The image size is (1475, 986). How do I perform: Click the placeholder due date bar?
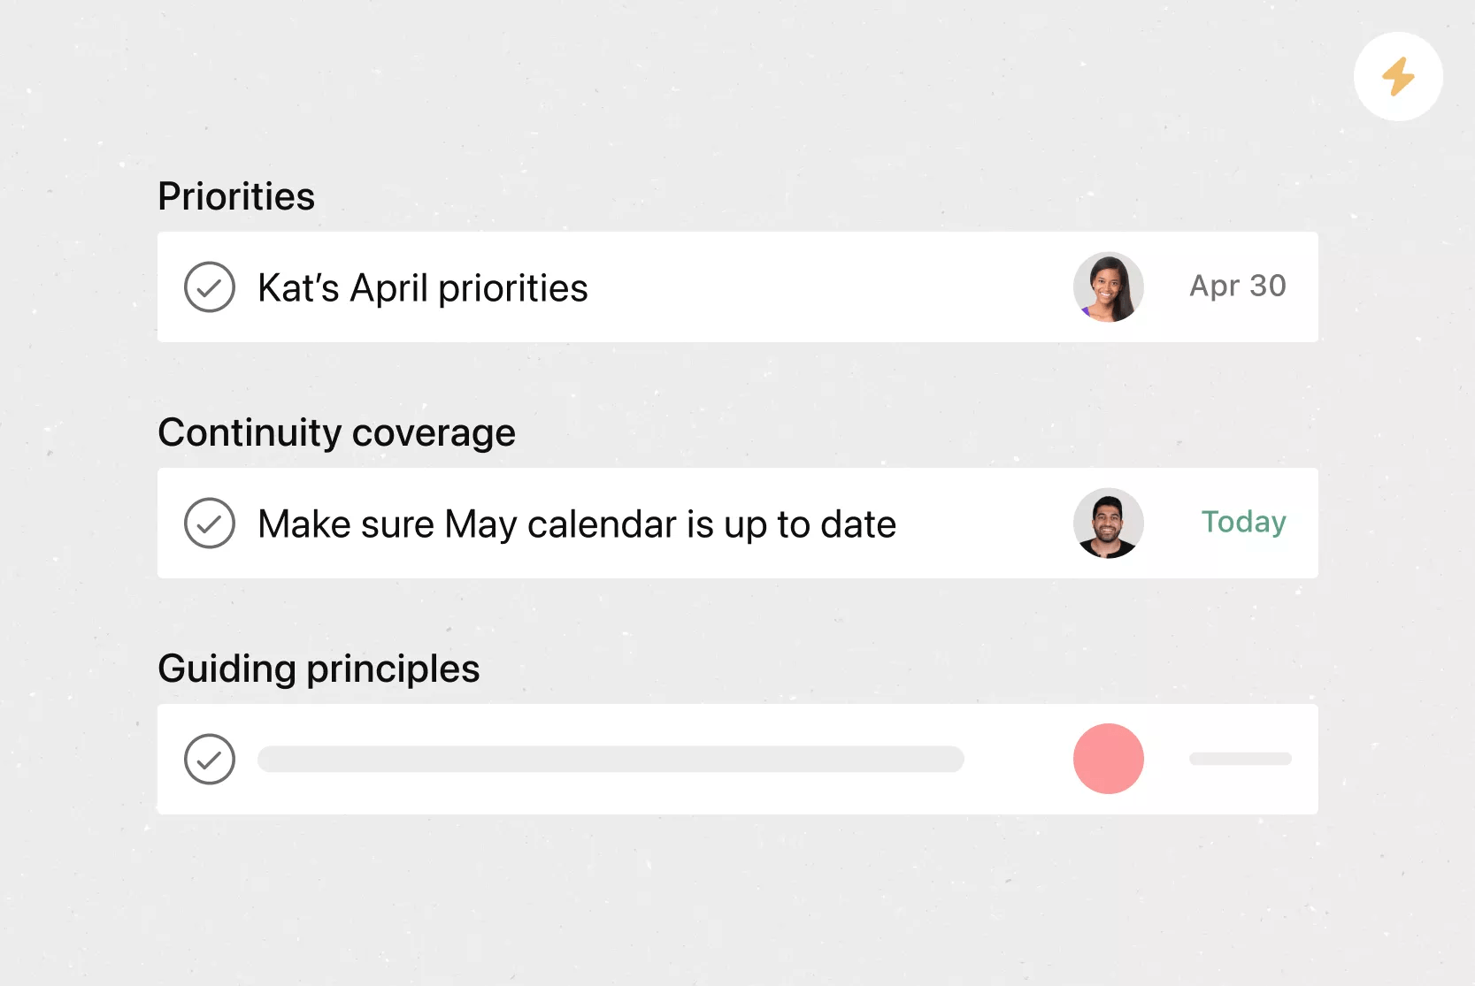1241,759
